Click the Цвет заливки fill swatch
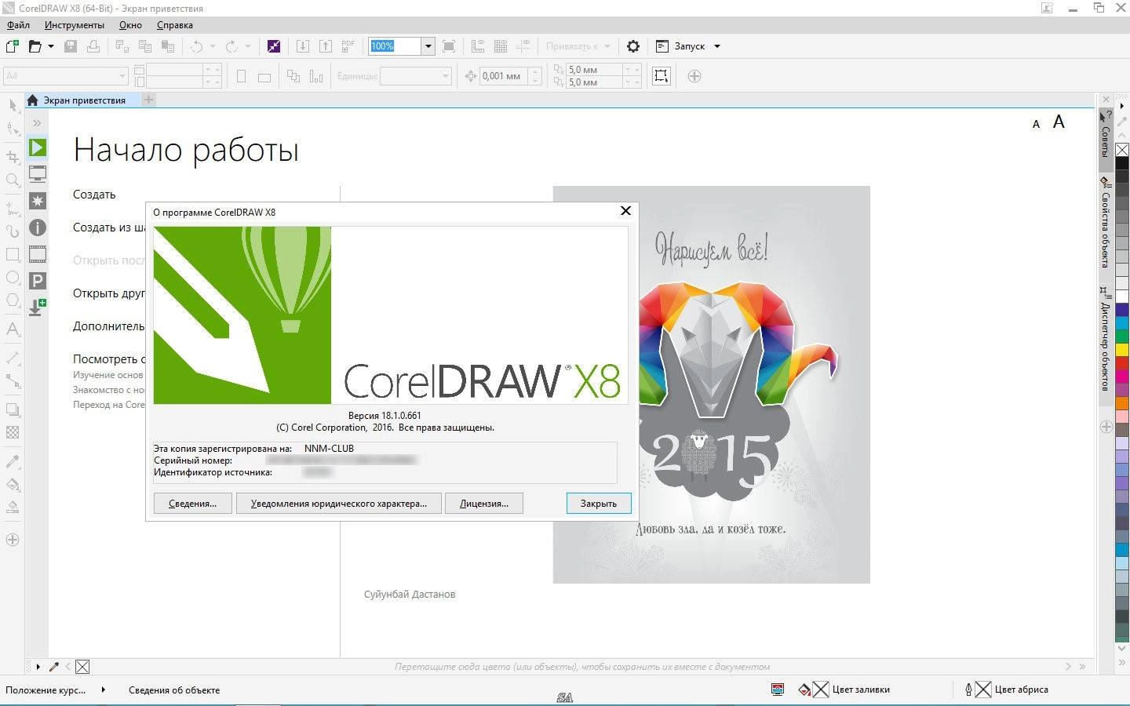The width and height of the screenshot is (1130, 706). 821,690
